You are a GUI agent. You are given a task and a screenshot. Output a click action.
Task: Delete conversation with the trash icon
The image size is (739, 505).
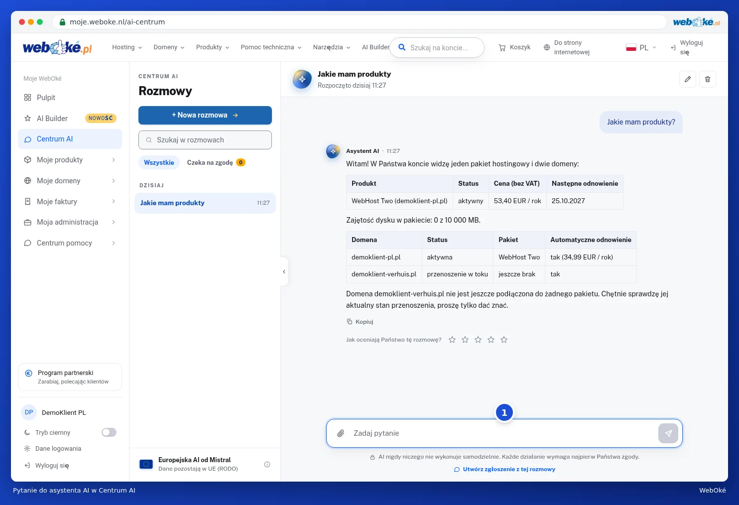pyautogui.click(x=708, y=79)
